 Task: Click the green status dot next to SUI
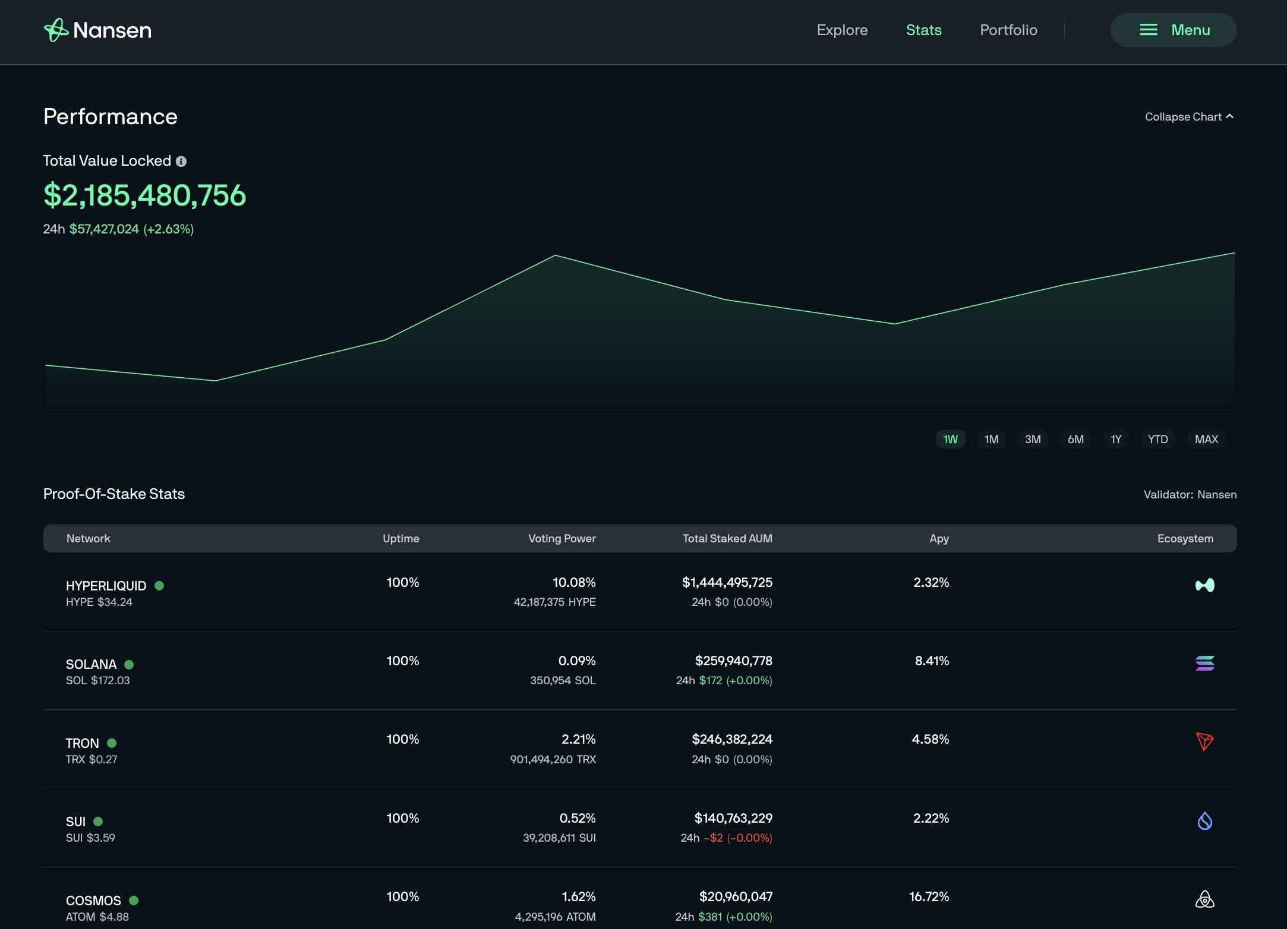point(98,821)
